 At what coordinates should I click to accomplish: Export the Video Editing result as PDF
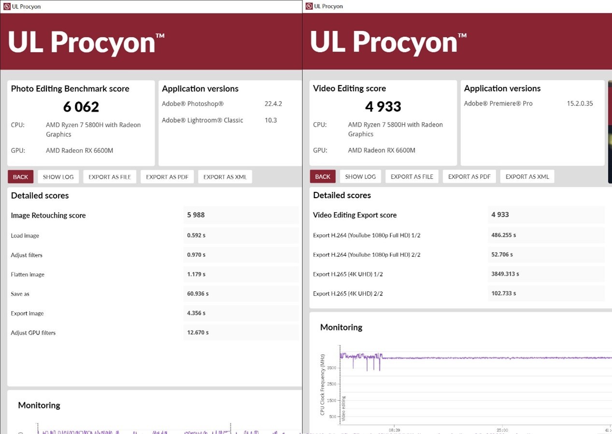(x=470, y=176)
